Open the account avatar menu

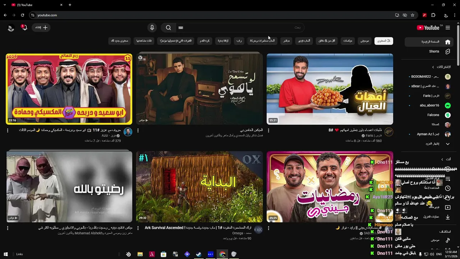tap(11, 28)
